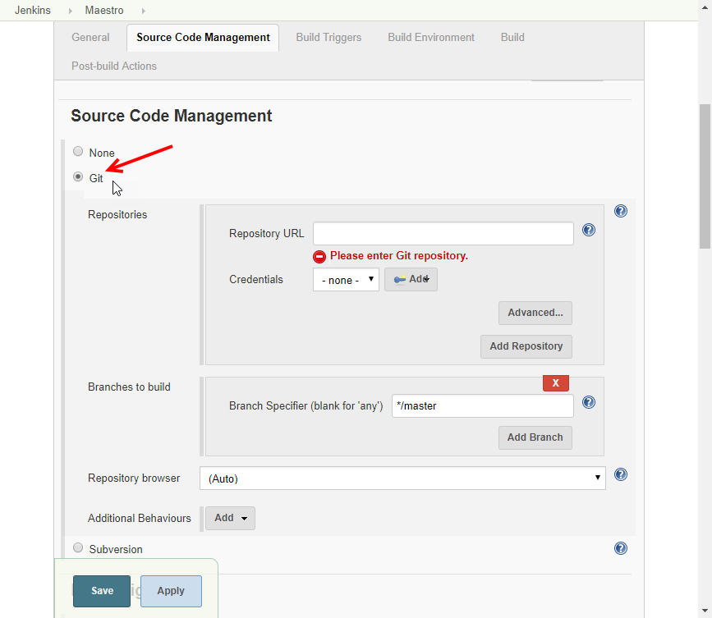Open help icon for Repository browser
The height and width of the screenshot is (618, 712).
(621, 474)
